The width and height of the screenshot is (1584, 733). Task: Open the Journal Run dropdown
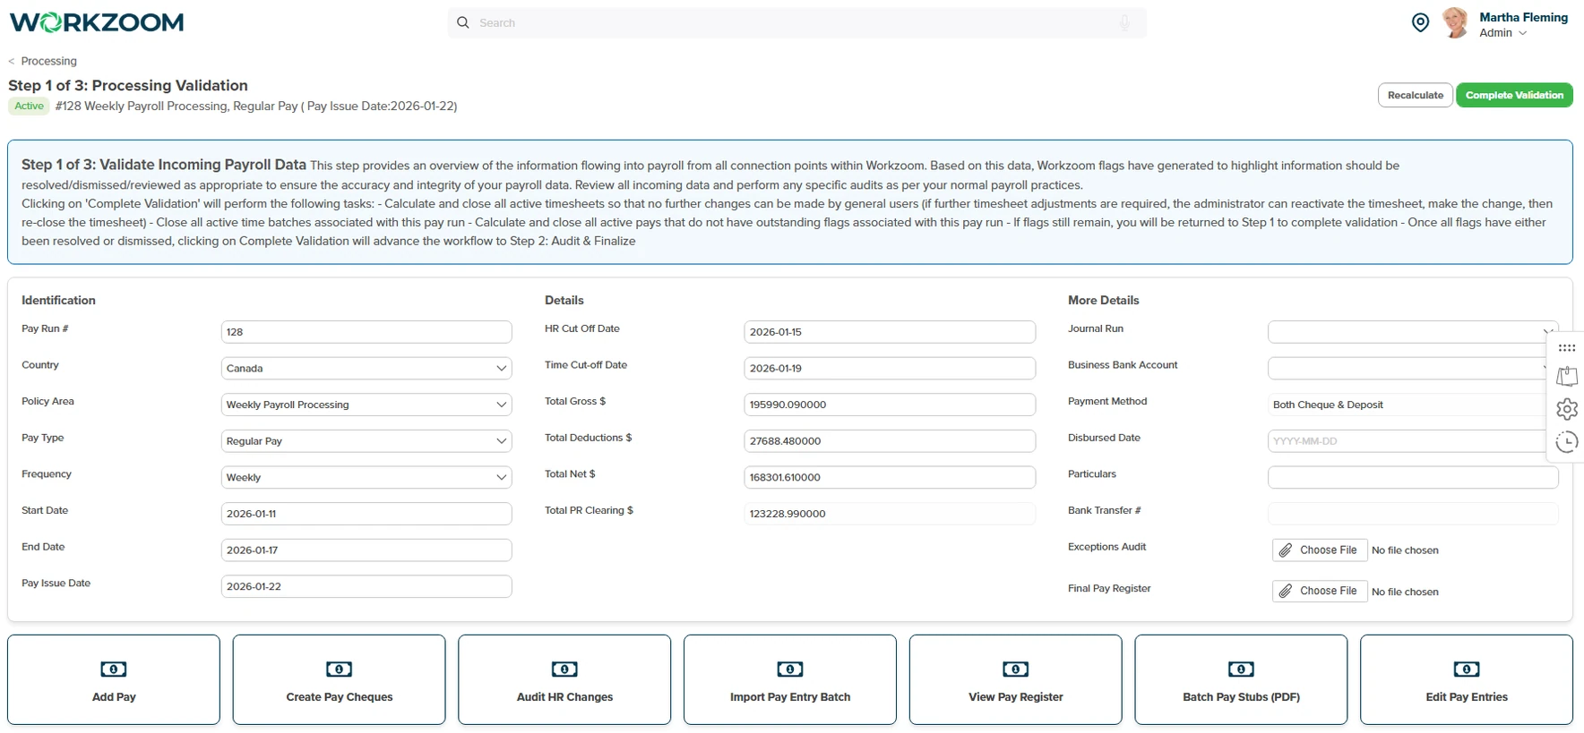click(x=1413, y=332)
